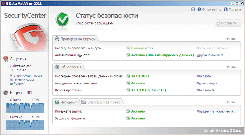
Task: Click Обновить for virus database
Action: [204, 76]
